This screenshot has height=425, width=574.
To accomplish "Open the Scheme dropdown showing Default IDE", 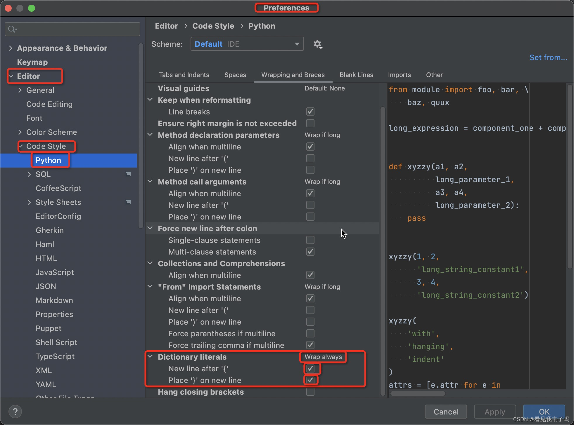I will pos(247,44).
